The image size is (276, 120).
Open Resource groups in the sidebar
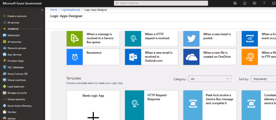coord(17,48)
